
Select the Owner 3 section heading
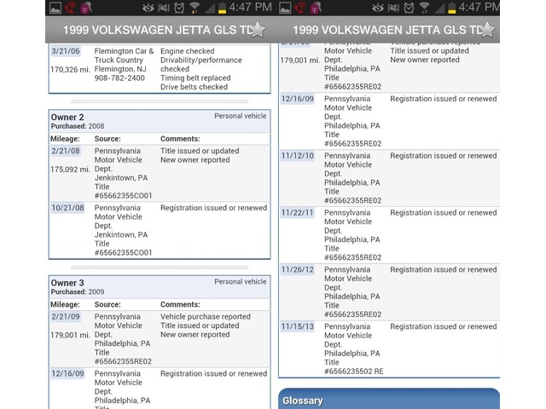pos(67,283)
